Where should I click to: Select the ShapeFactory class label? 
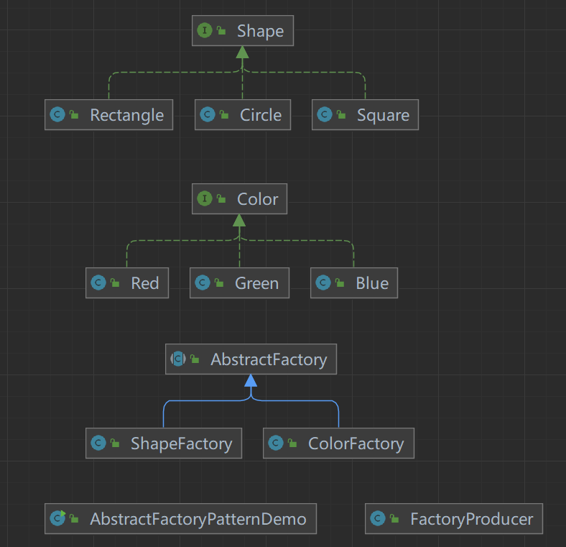tap(181, 443)
